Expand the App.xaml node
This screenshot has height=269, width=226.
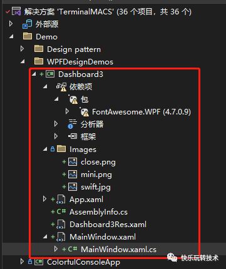pos(44,199)
